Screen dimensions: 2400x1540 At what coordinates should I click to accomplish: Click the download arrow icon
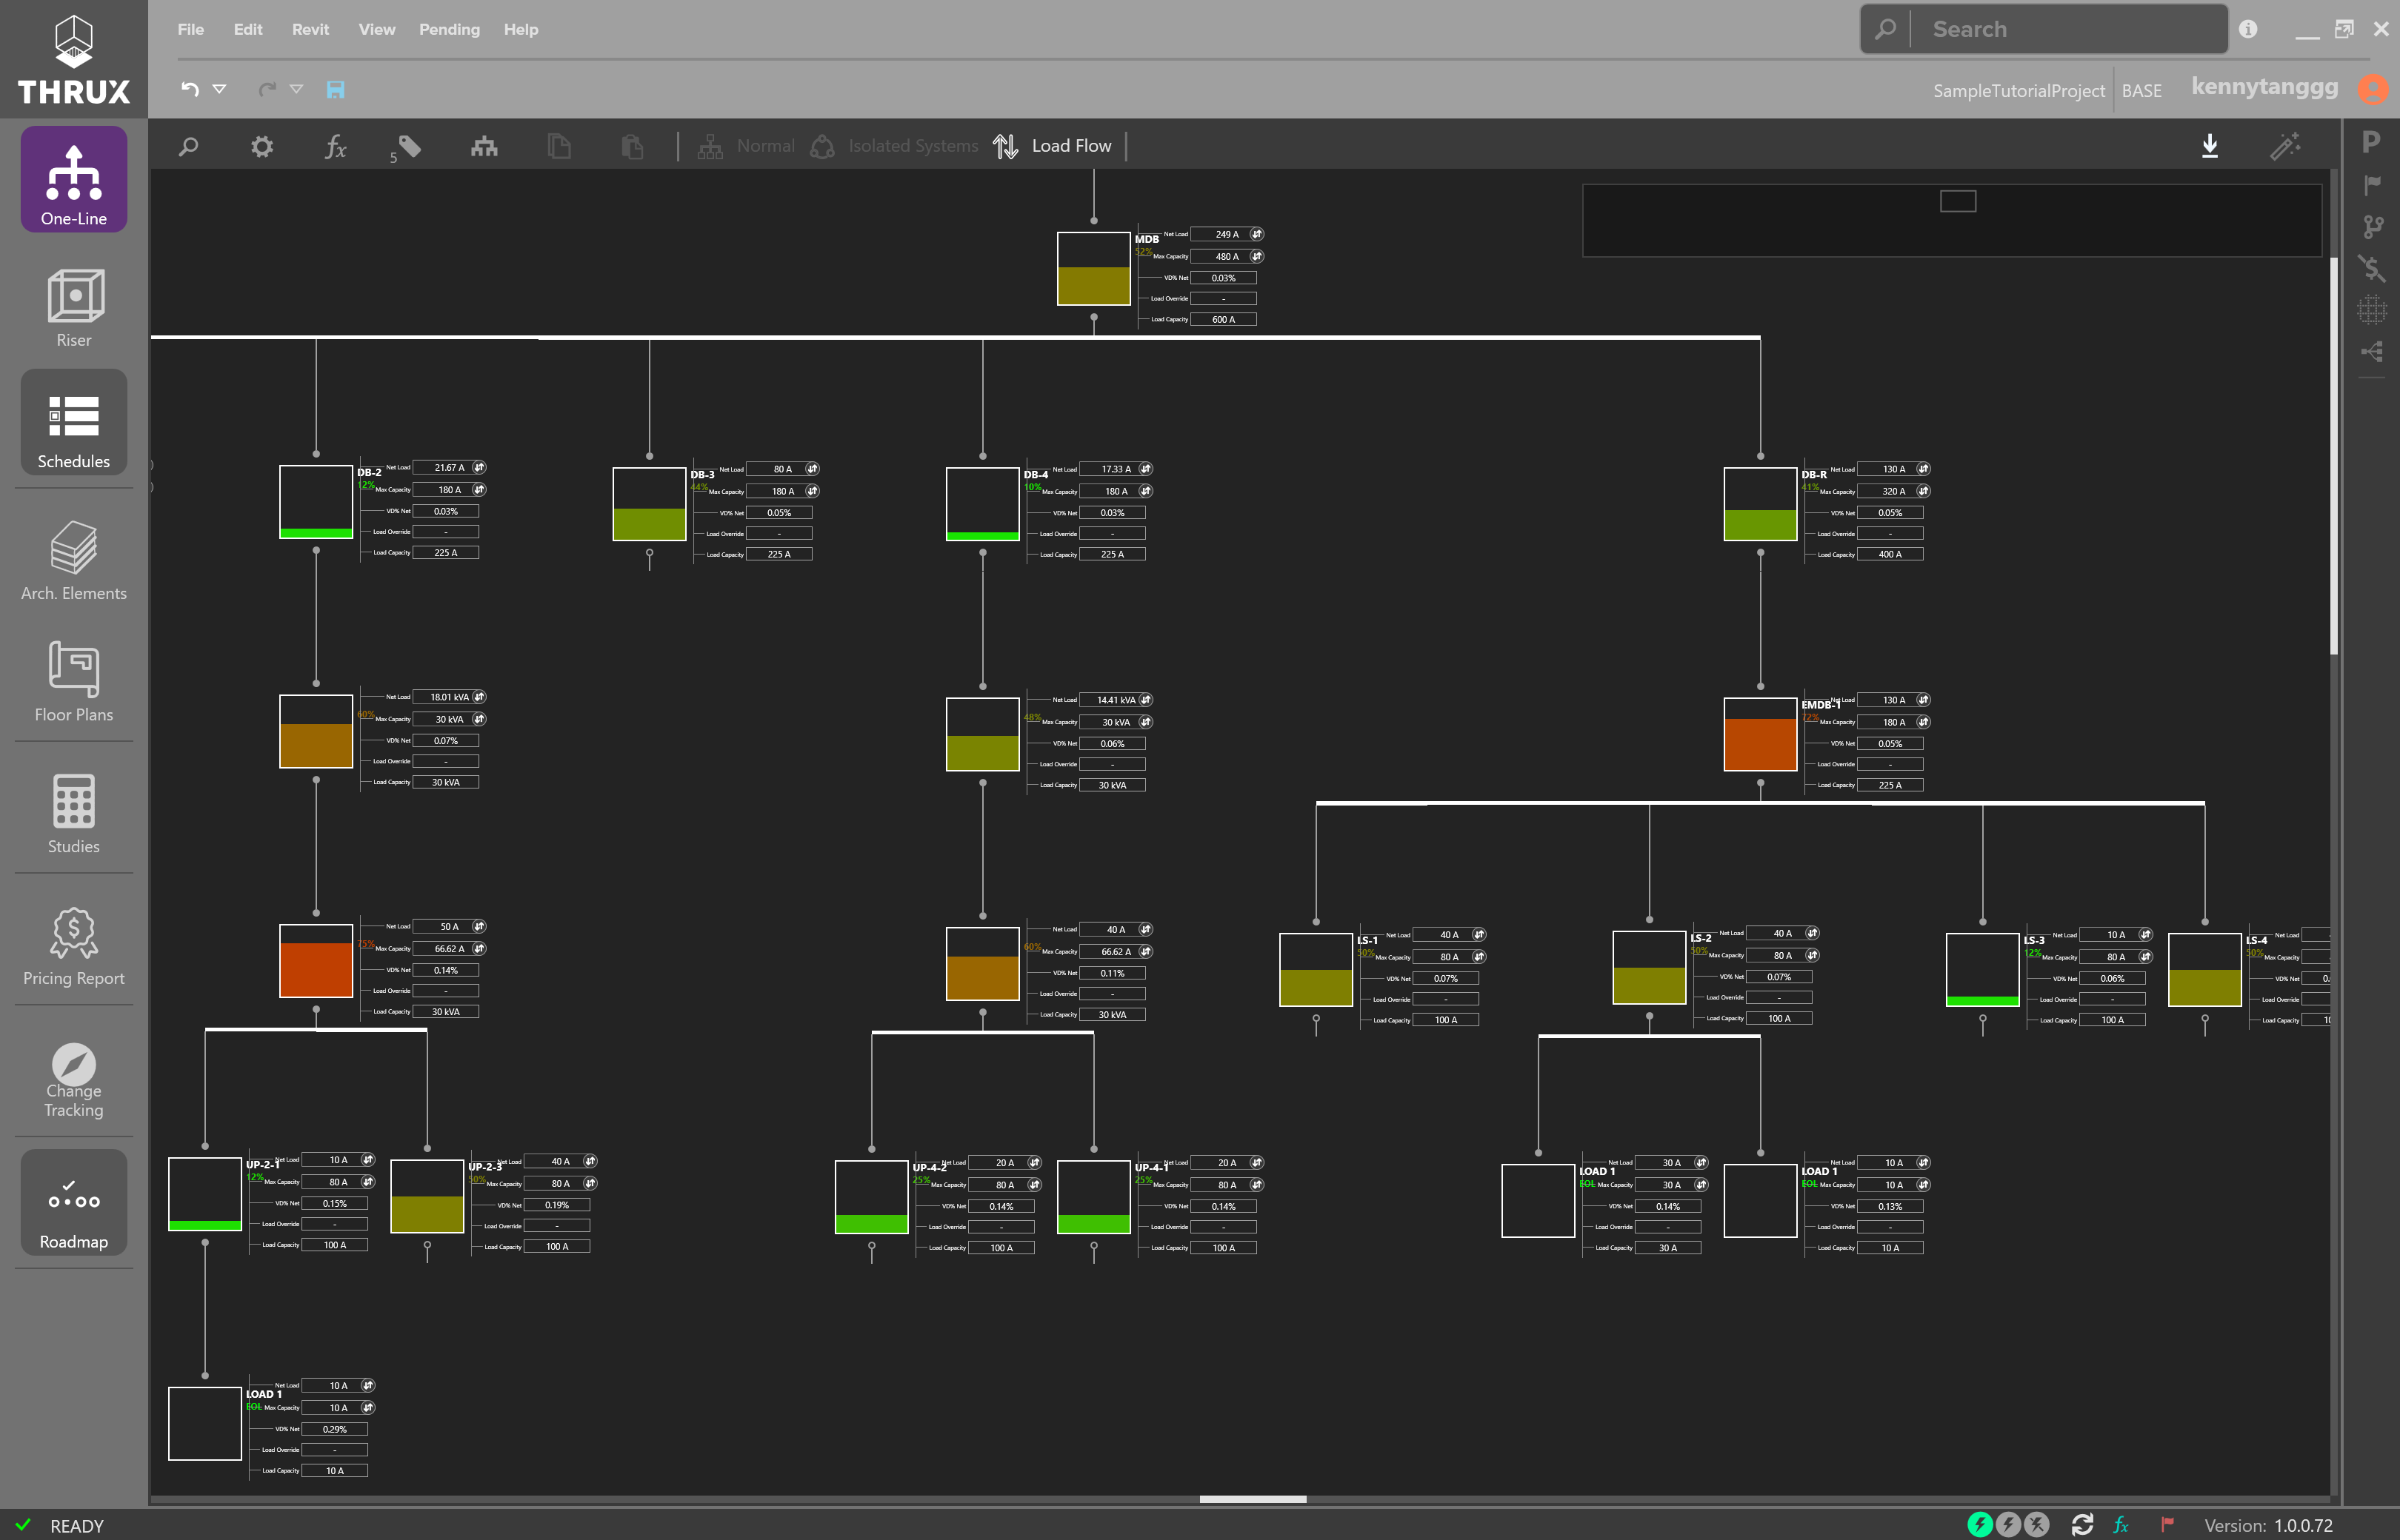point(2210,146)
